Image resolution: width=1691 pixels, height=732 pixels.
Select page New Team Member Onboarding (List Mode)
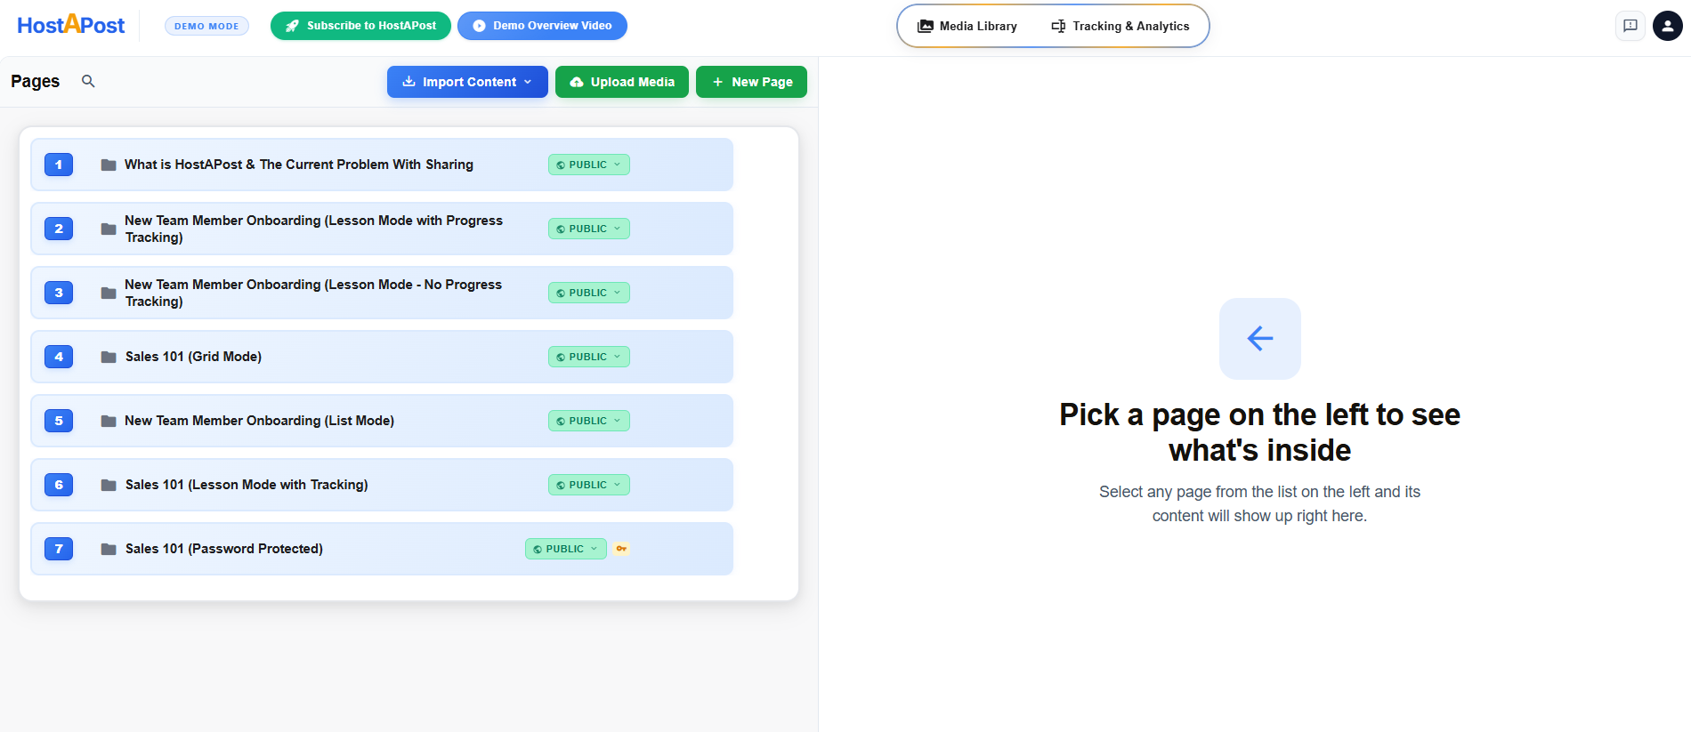tap(382, 421)
